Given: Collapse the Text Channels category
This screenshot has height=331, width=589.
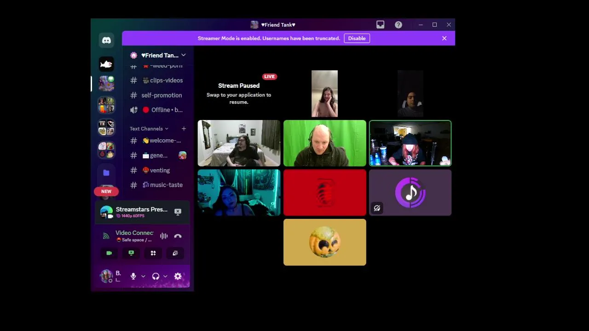Looking at the screenshot, I should (x=149, y=129).
